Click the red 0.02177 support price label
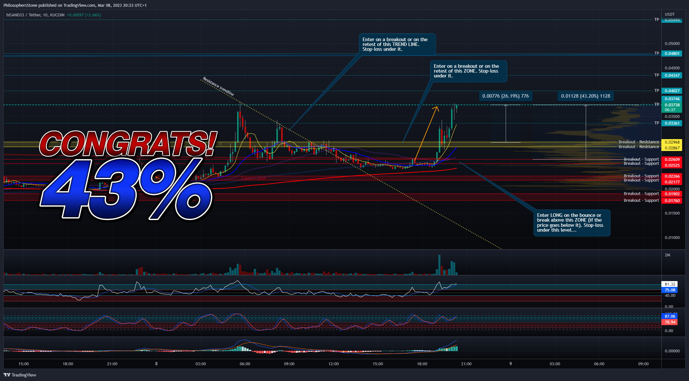This screenshot has width=689, height=381. 672,182
